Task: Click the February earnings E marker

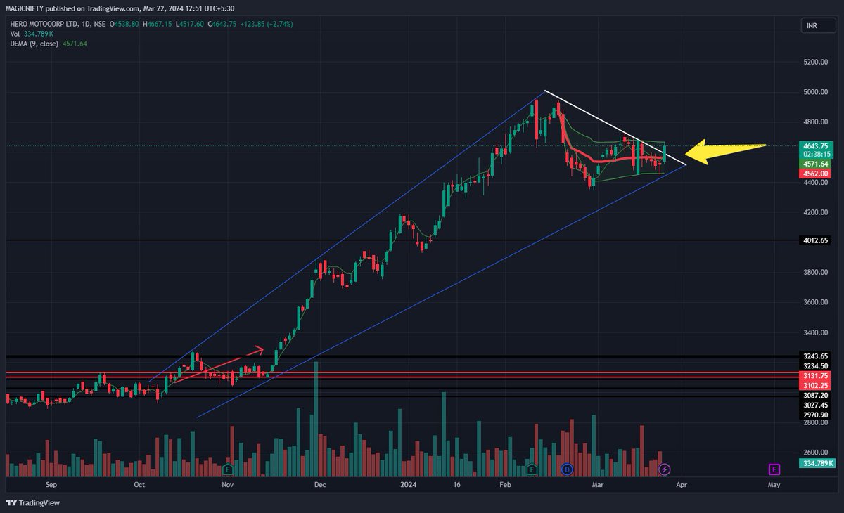Action: pyautogui.click(x=532, y=469)
